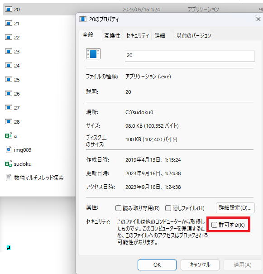Click the exe icon next to 25
The image size is (263, 274).
click(9, 80)
